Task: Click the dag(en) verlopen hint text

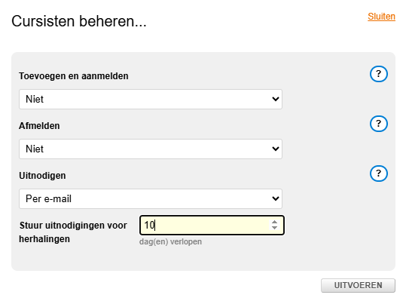Action: tap(170, 241)
